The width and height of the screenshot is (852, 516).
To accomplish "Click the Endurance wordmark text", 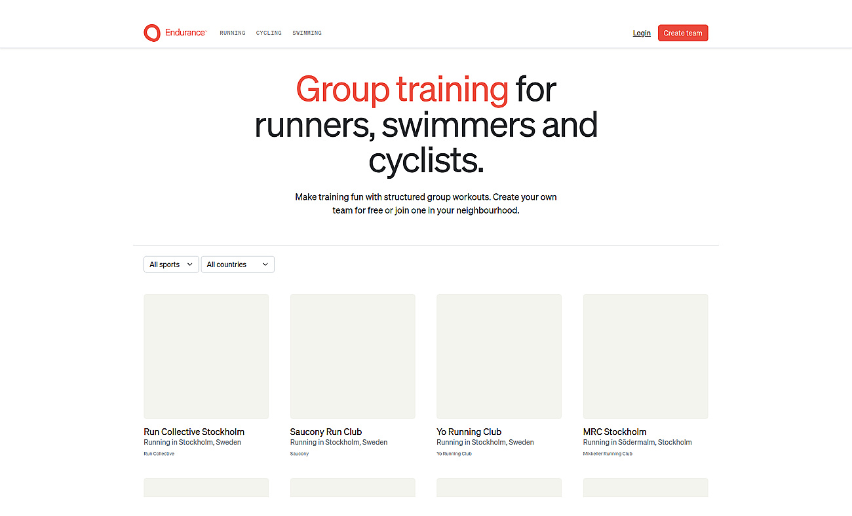I will point(185,33).
